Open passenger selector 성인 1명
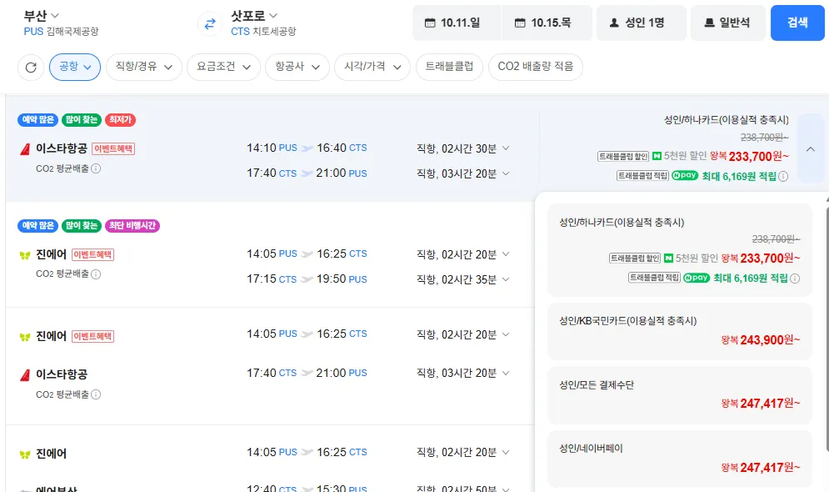Screen dimensions: 829x492 [642, 23]
